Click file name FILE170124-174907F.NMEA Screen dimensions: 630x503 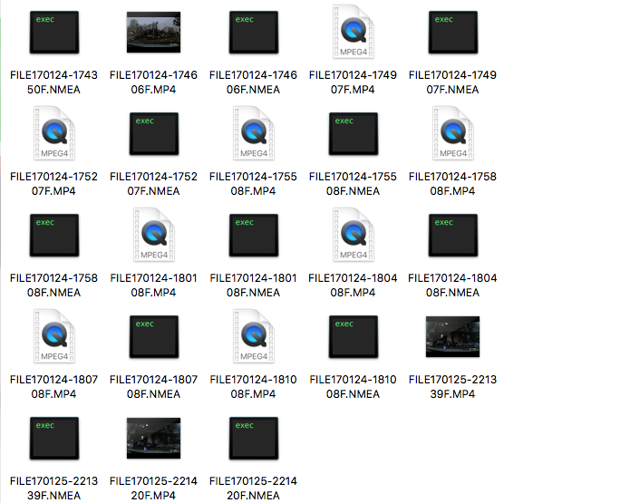pos(452,82)
